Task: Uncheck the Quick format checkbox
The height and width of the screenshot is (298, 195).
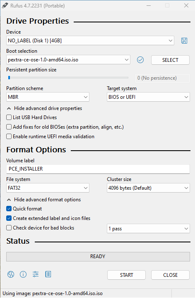Action: pos(9,209)
